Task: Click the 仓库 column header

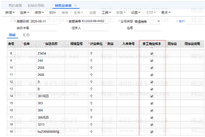Action: 26,44
